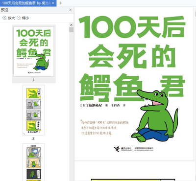Close the 100天后会死的鳄鱼君 tab
This screenshot has width=196, height=181.
(53, 3)
